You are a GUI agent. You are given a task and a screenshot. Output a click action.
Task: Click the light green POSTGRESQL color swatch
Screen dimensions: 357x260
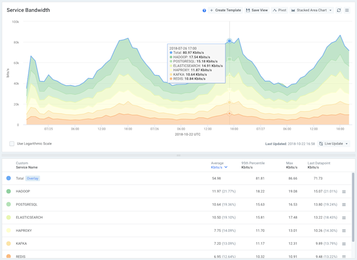point(9,204)
